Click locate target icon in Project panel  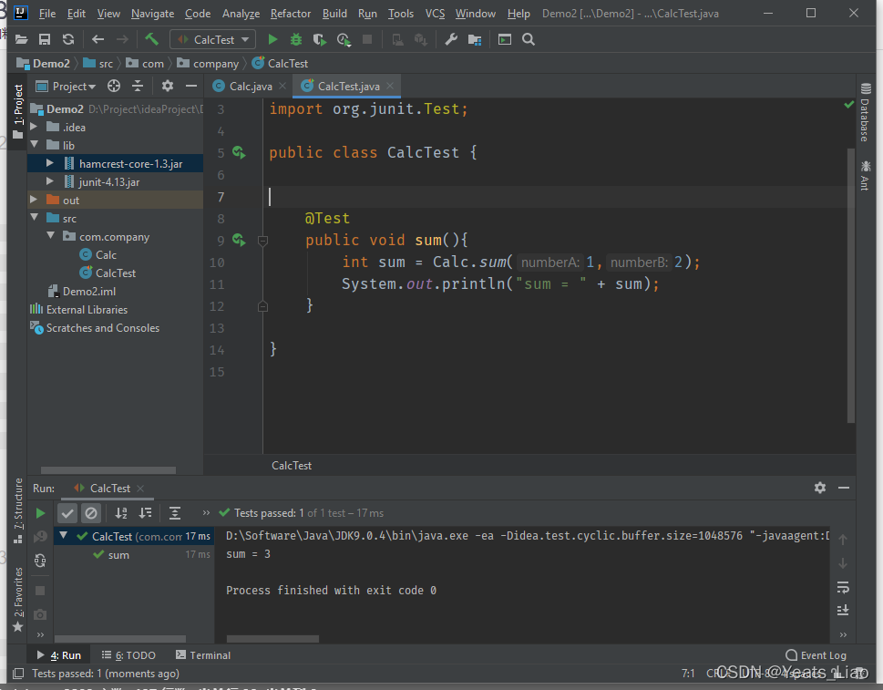tap(114, 87)
